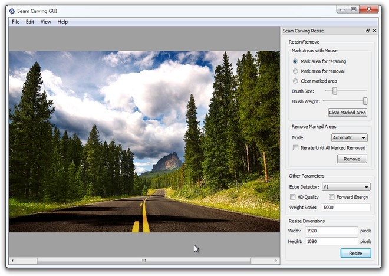Select Mark area for retaining

[x=295, y=61]
